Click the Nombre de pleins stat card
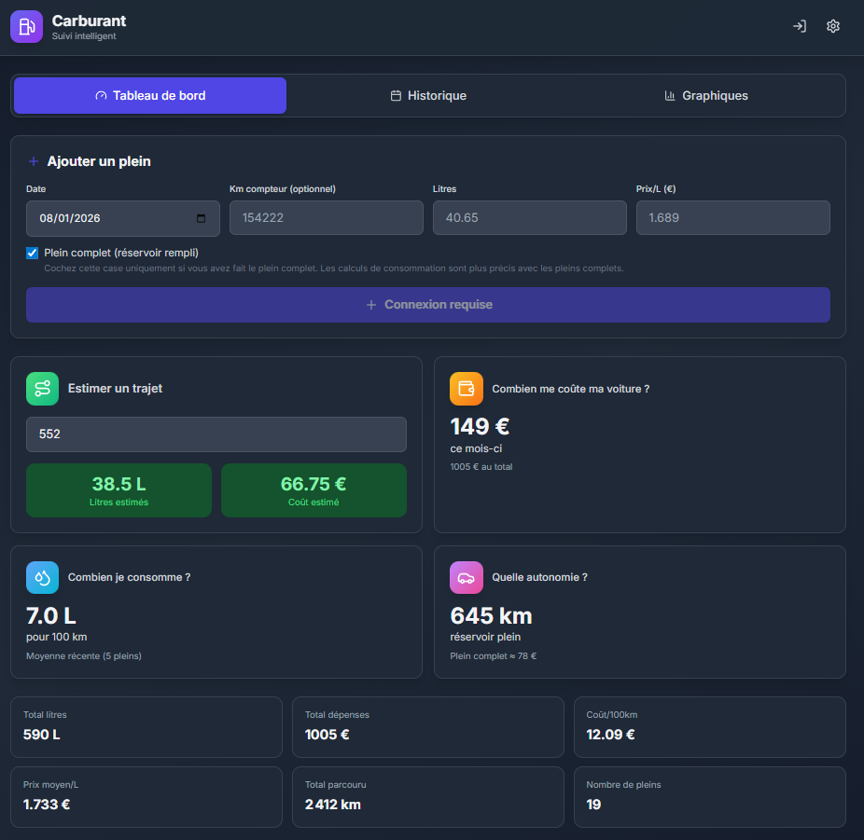 (x=709, y=796)
